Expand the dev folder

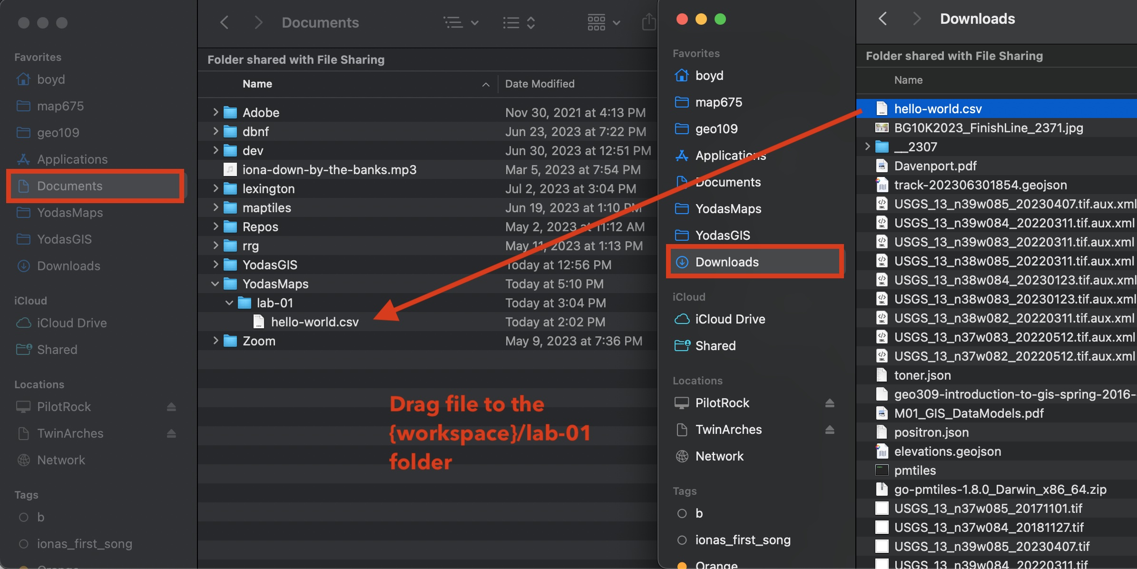click(216, 150)
